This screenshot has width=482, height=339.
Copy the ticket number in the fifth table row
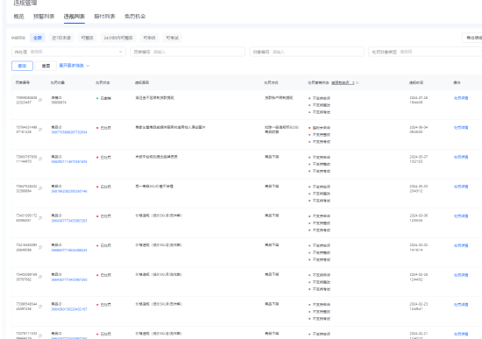[x=40, y=218]
